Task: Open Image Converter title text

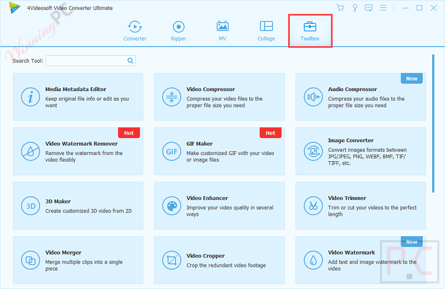Action: 351,140
